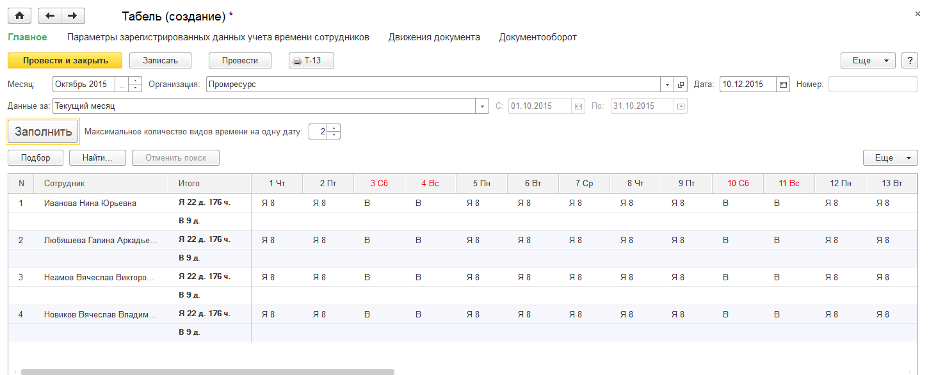
Task: Click Любяшева's В cell for 3 Сб
Action: [379, 241]
